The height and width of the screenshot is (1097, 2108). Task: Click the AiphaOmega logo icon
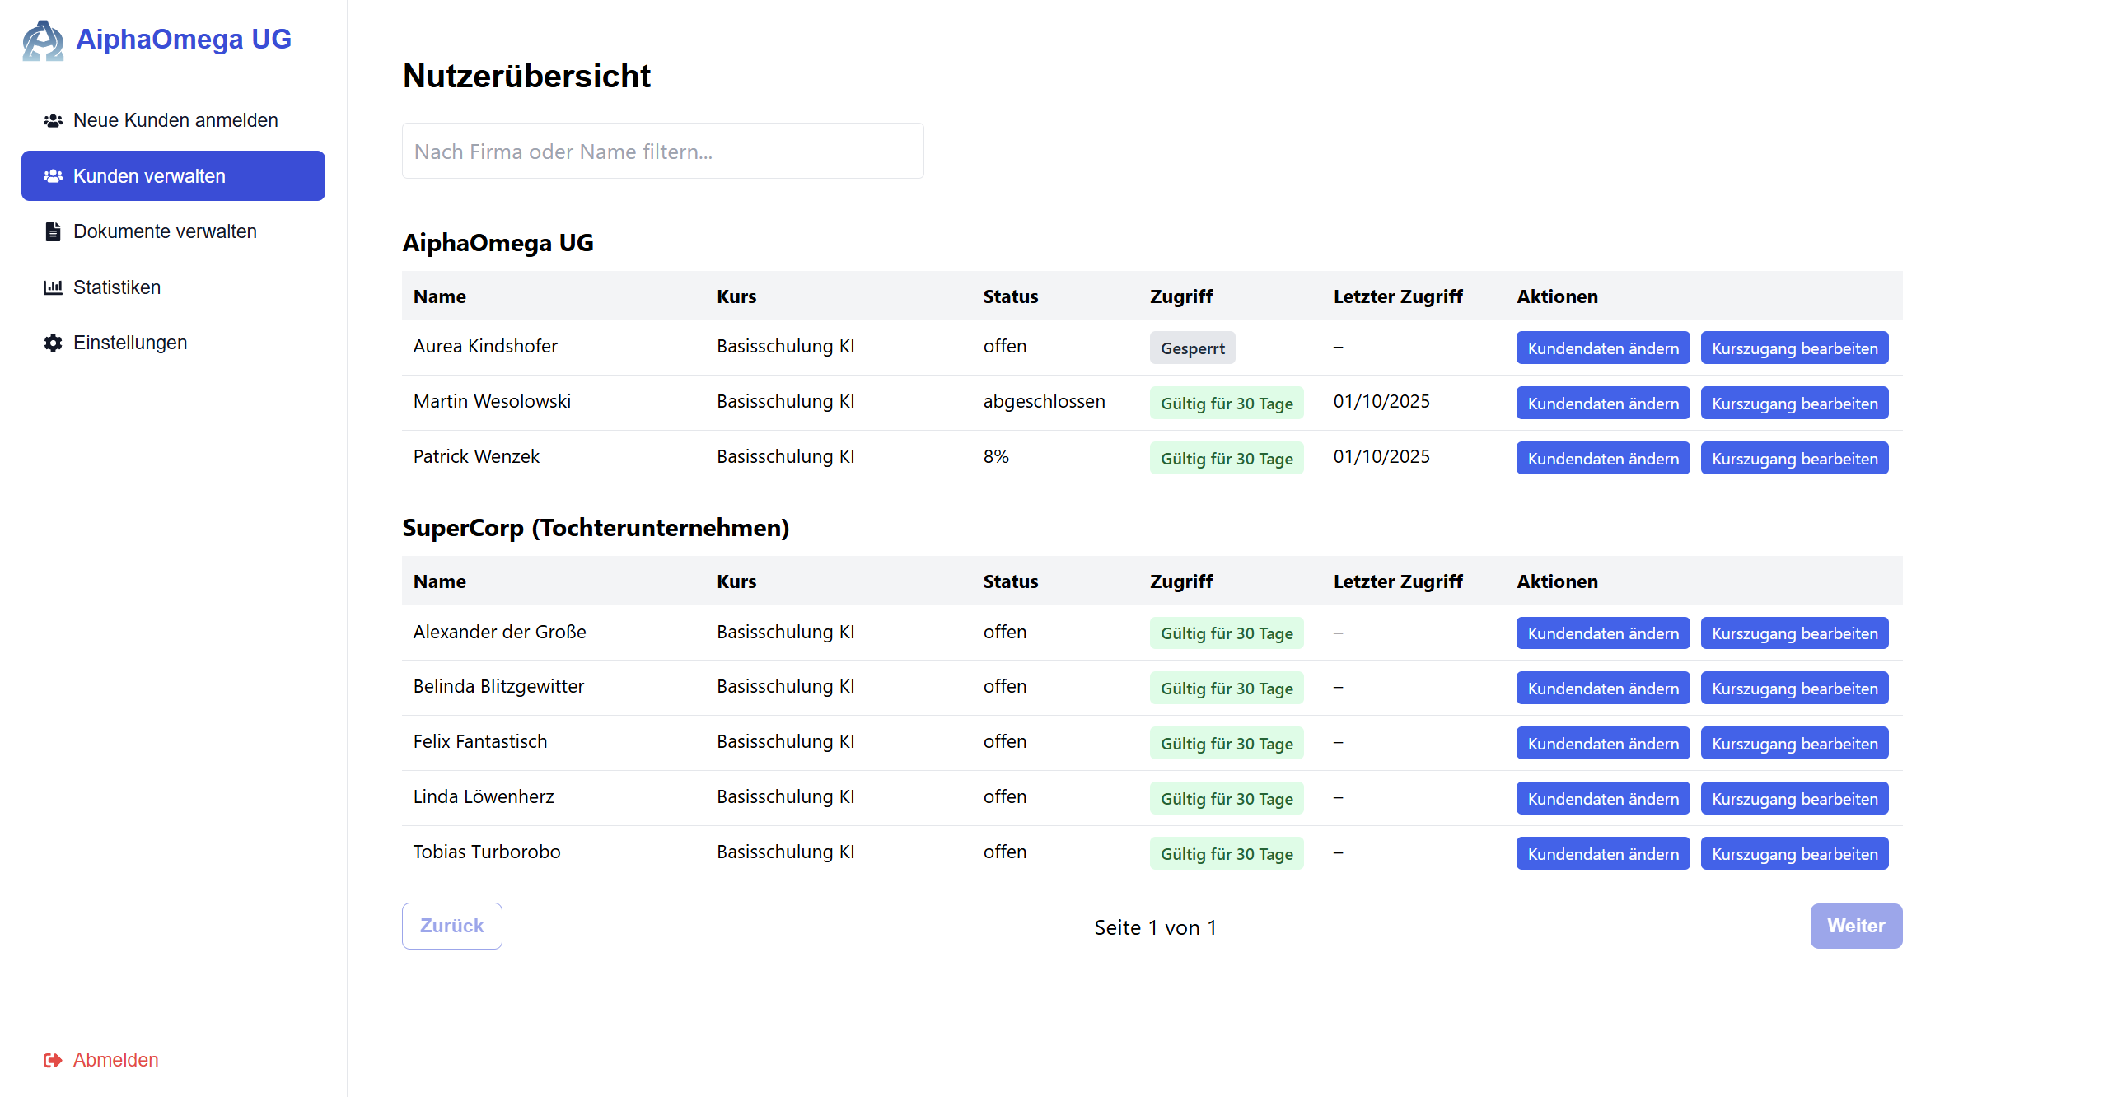click(x=43, y=40)
